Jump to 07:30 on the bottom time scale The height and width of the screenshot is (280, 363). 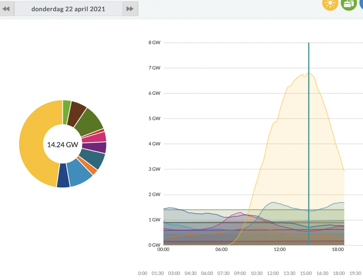click(223, 273)
